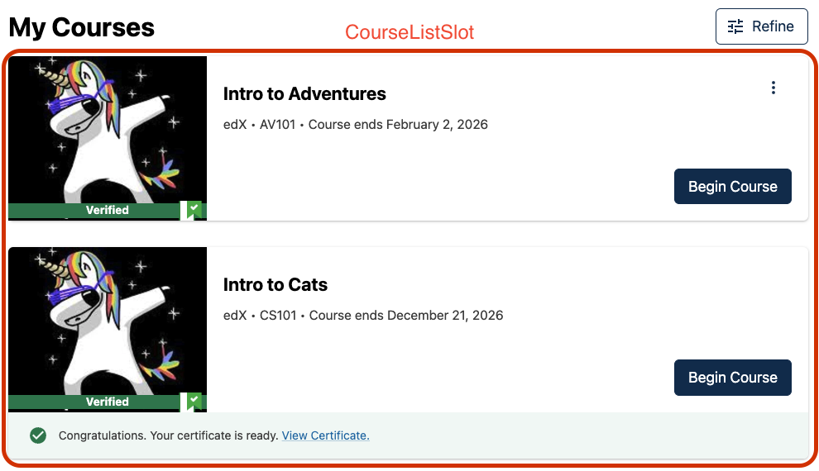Click the Intro to Cats unicorn thumbnail
Image resolution: width=819 pixels, height=471 pixels.
click(x=108, y=320)
